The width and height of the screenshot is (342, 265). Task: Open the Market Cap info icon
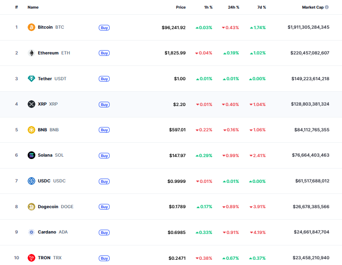(327, 7)
